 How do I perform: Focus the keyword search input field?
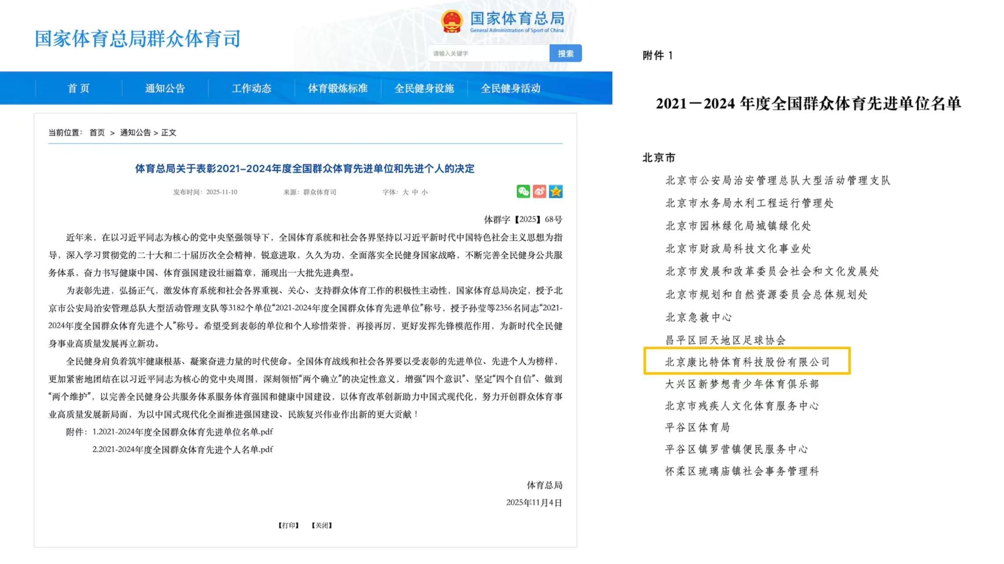pyautogui.click(x=488, y=53)
